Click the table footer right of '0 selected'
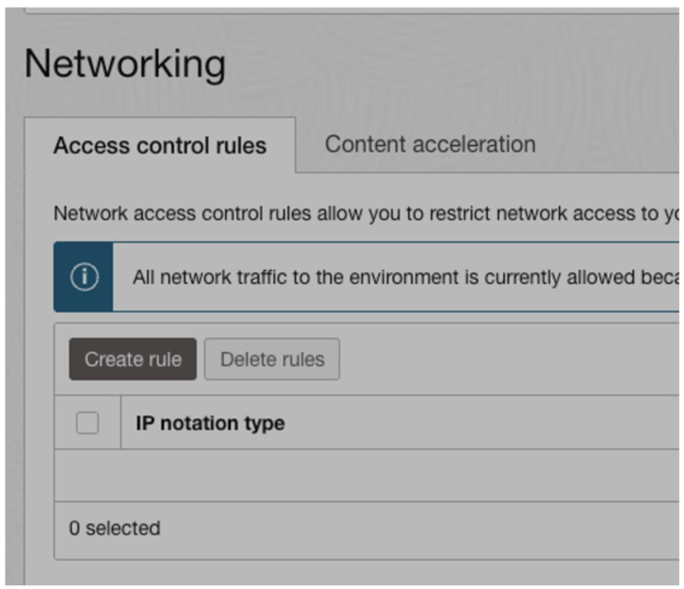 coord(408,528)
